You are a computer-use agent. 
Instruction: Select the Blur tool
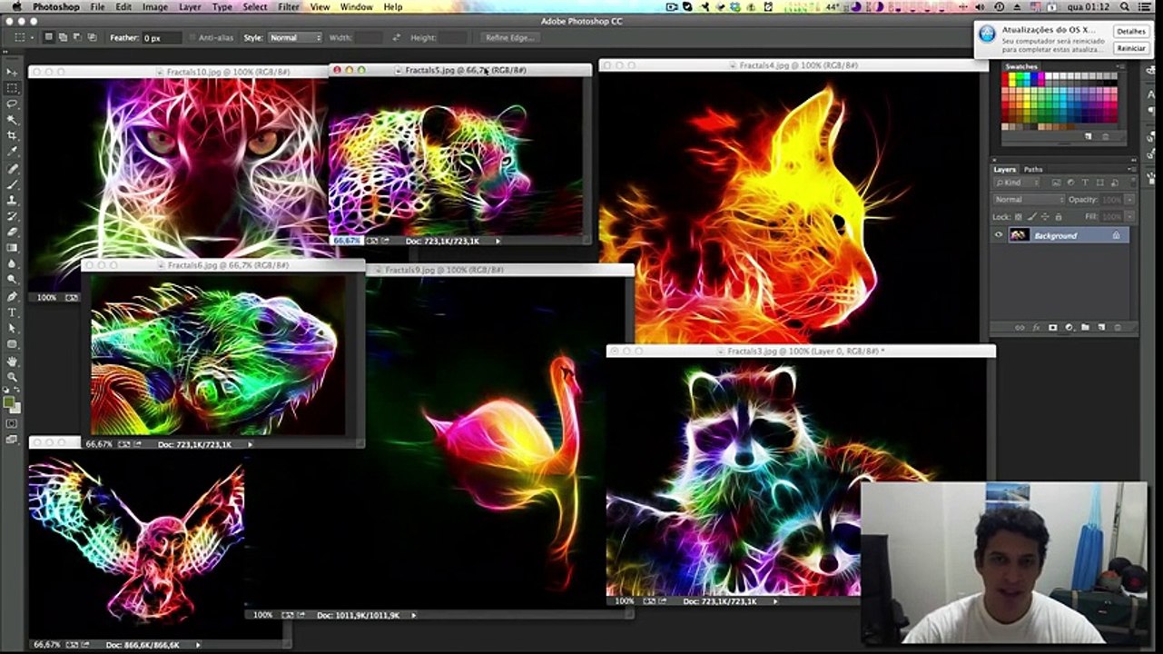[x=12, y=263]
